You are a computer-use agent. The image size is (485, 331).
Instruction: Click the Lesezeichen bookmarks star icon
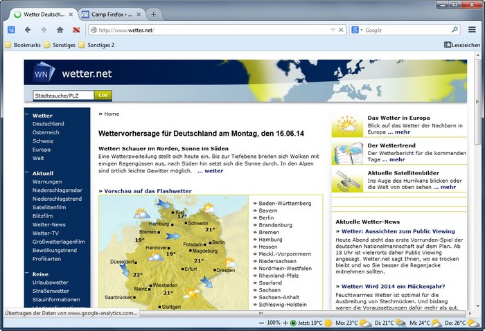[x=448, y=45]
